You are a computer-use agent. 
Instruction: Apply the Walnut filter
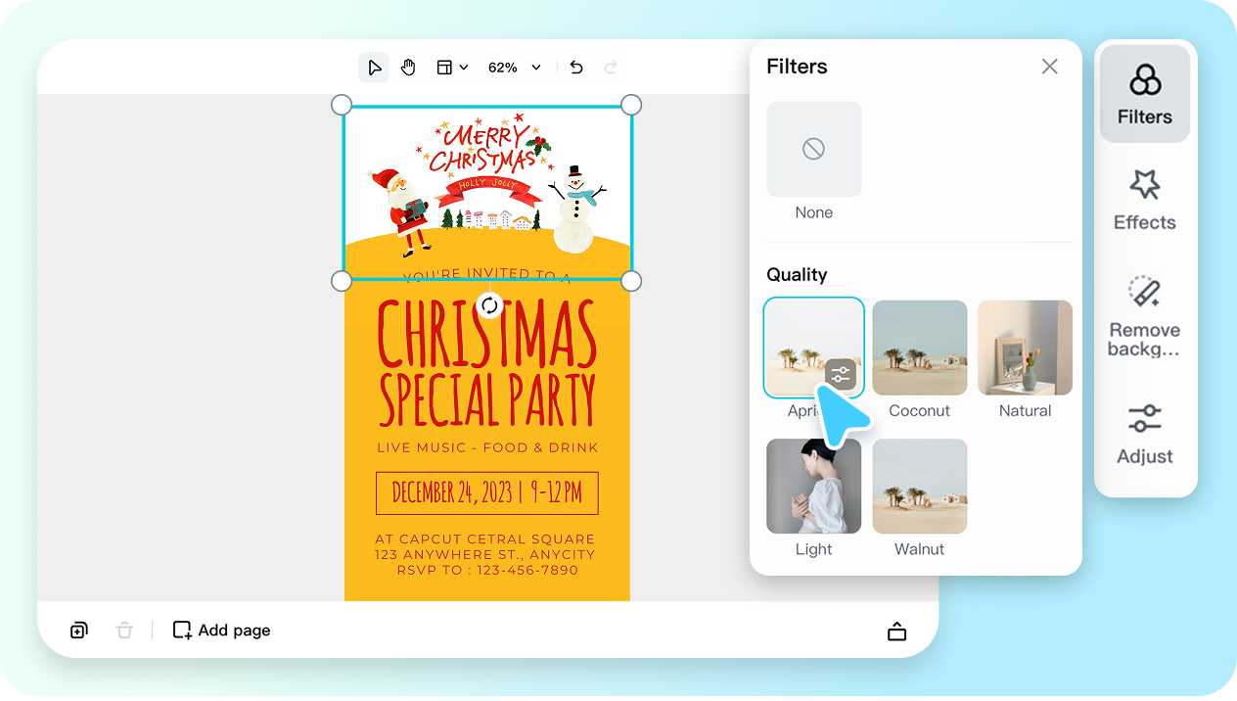click(919, 486)
